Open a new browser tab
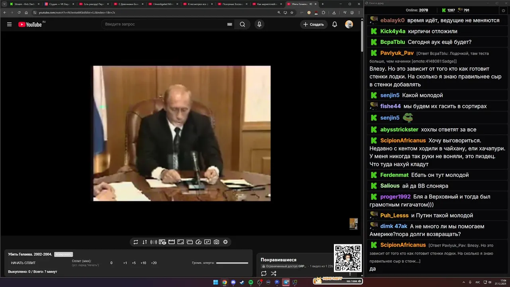The height and width of the screenshot is (287, 510). (323, 4)
